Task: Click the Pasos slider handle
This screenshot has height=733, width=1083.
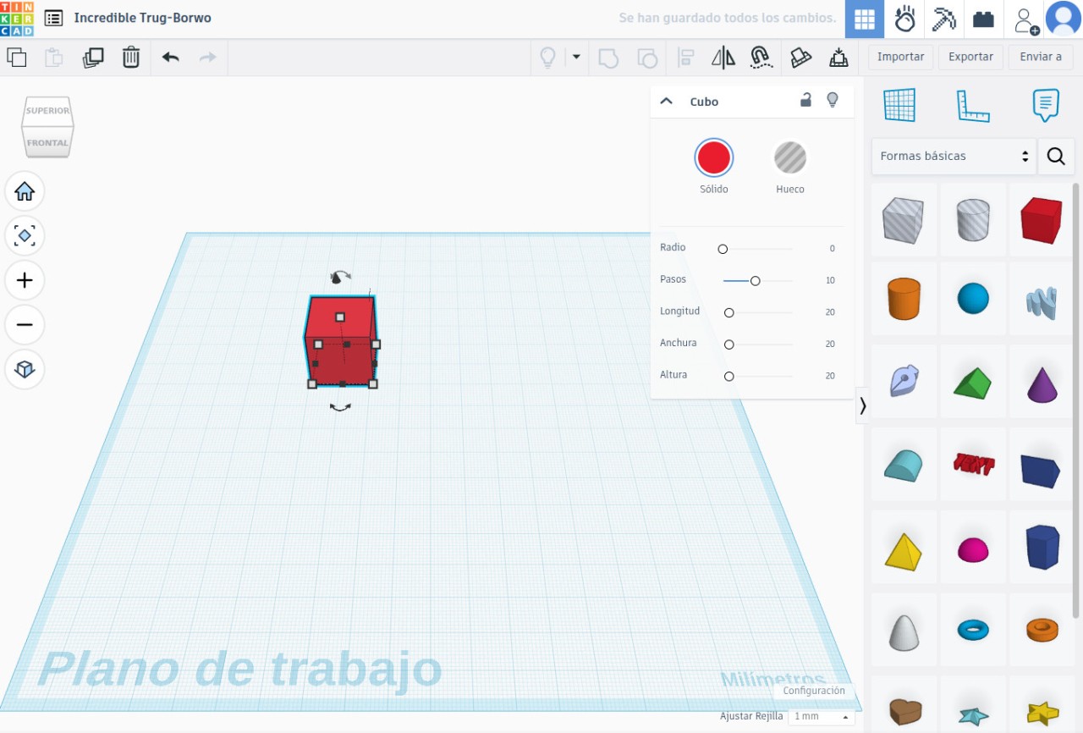Action: click(755, 280)
